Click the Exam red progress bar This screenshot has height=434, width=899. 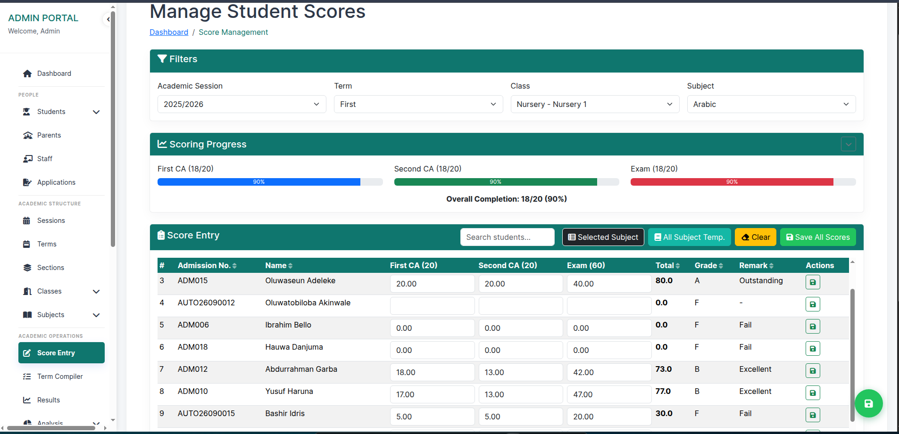[x=732, y=182]
